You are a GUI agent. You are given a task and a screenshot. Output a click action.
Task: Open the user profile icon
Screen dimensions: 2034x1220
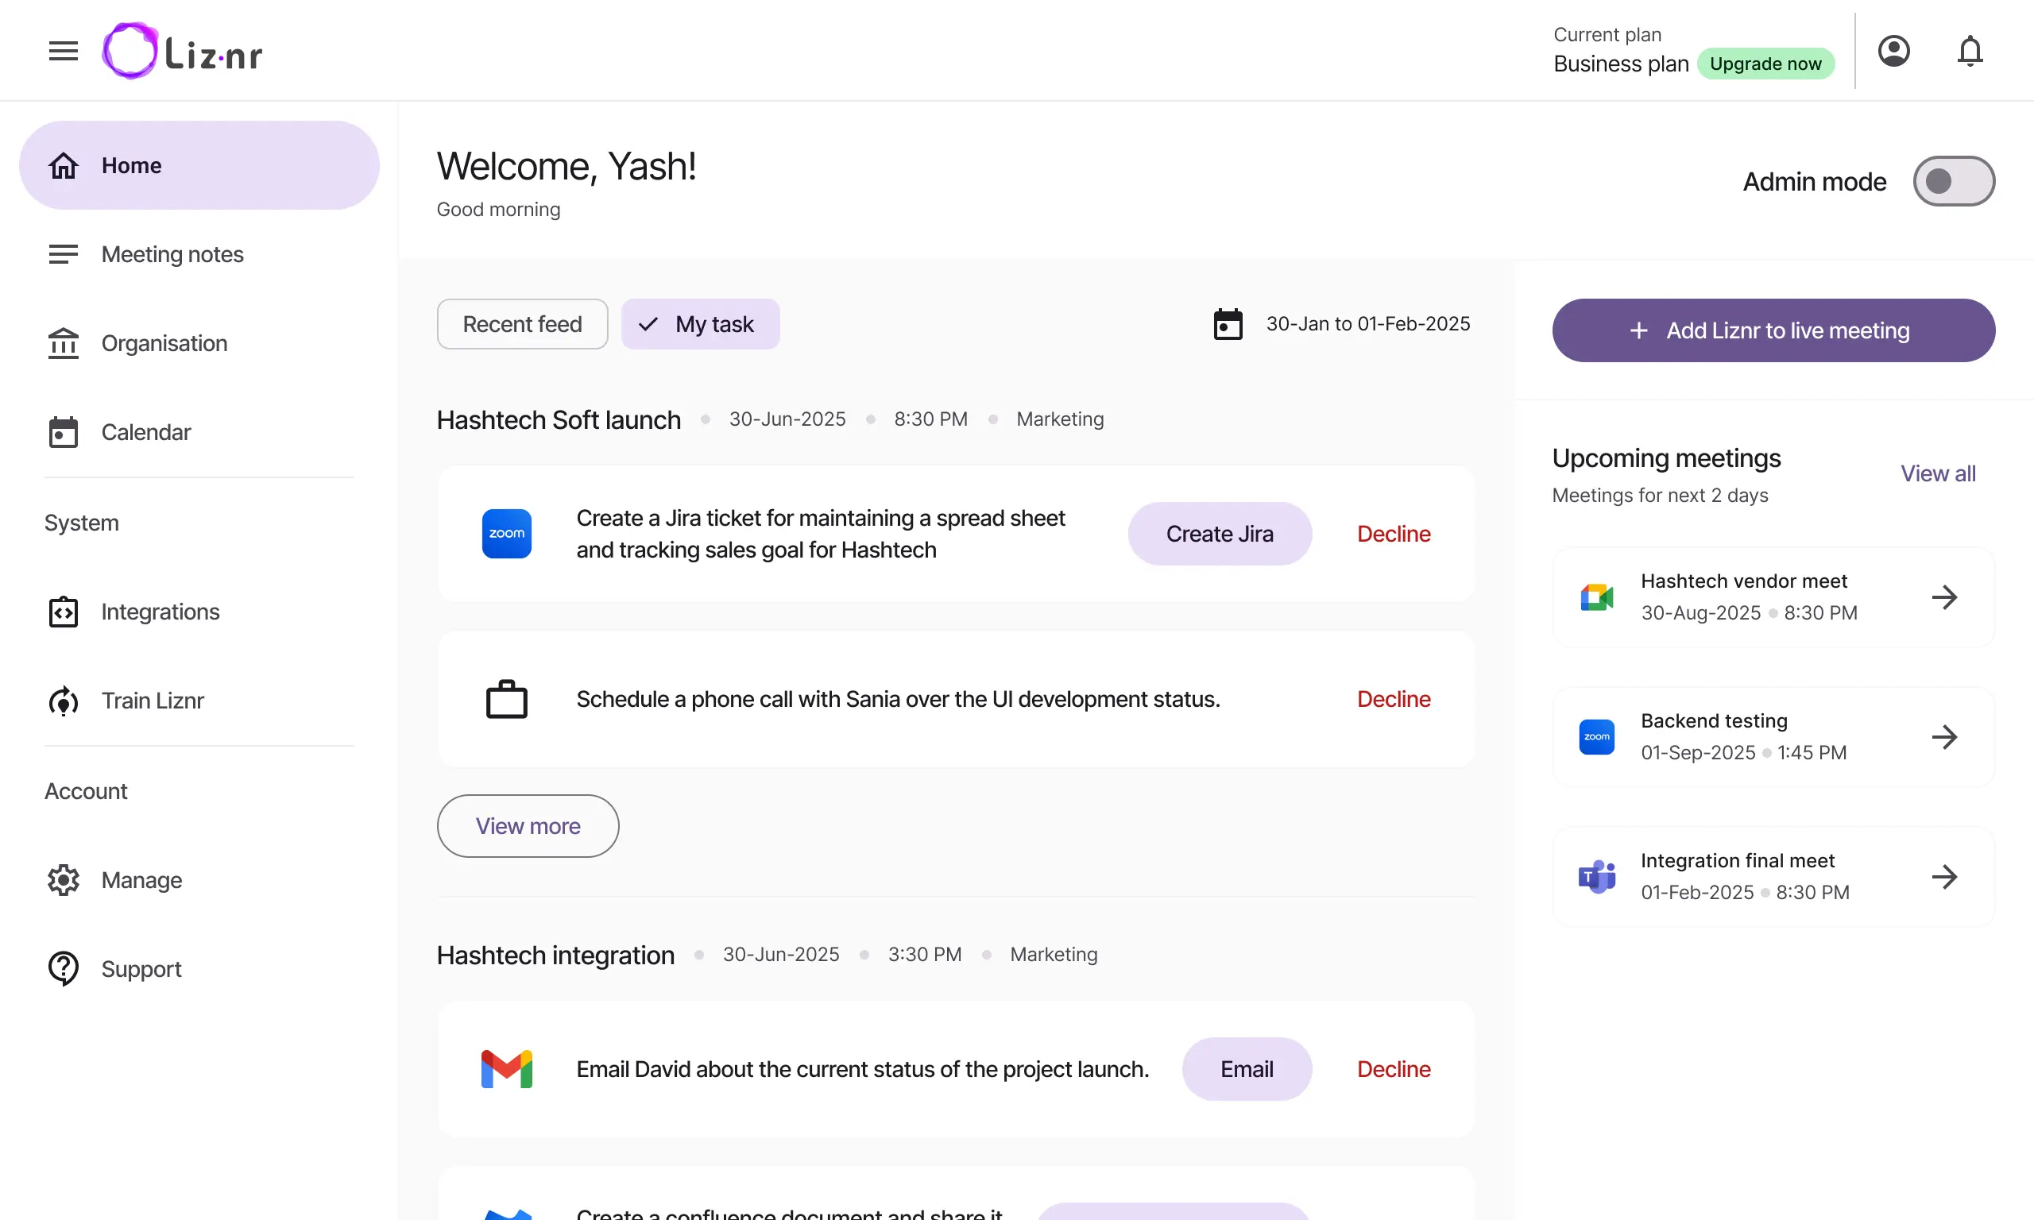1893,51
